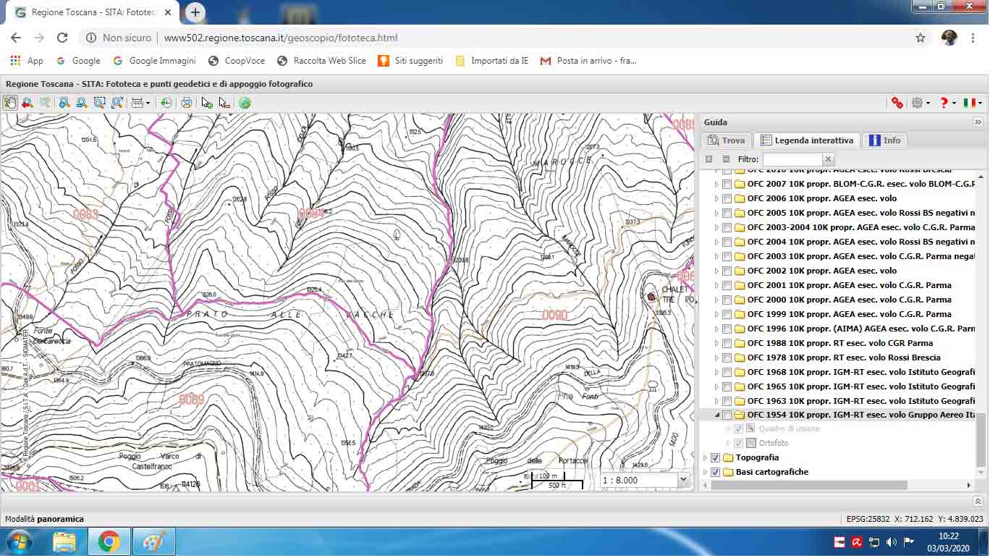Clear the Filtro field with X button

point(829,159)
